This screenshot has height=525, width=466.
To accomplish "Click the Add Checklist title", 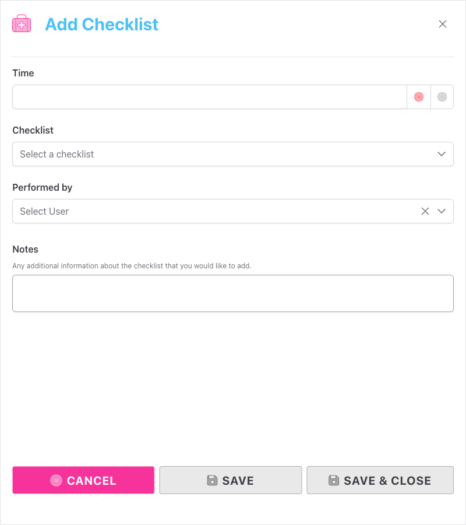I will [x=101, y=24].
